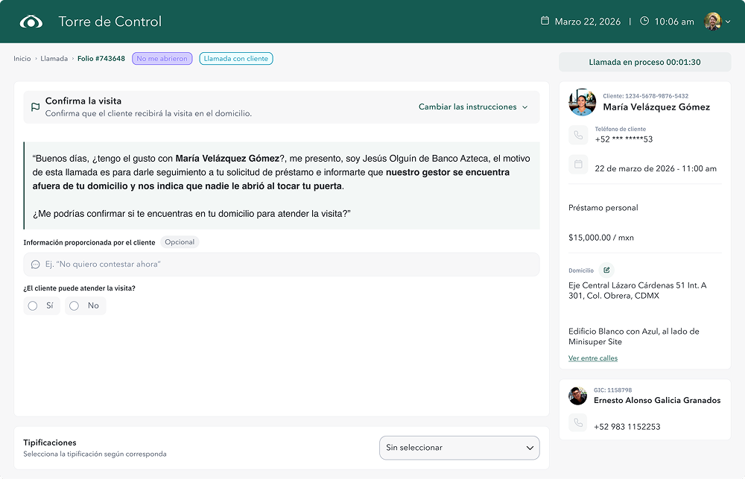
Task: Open the Tipificaciones 'Sin seleccionar' dropdown
Action: (460, 448)
